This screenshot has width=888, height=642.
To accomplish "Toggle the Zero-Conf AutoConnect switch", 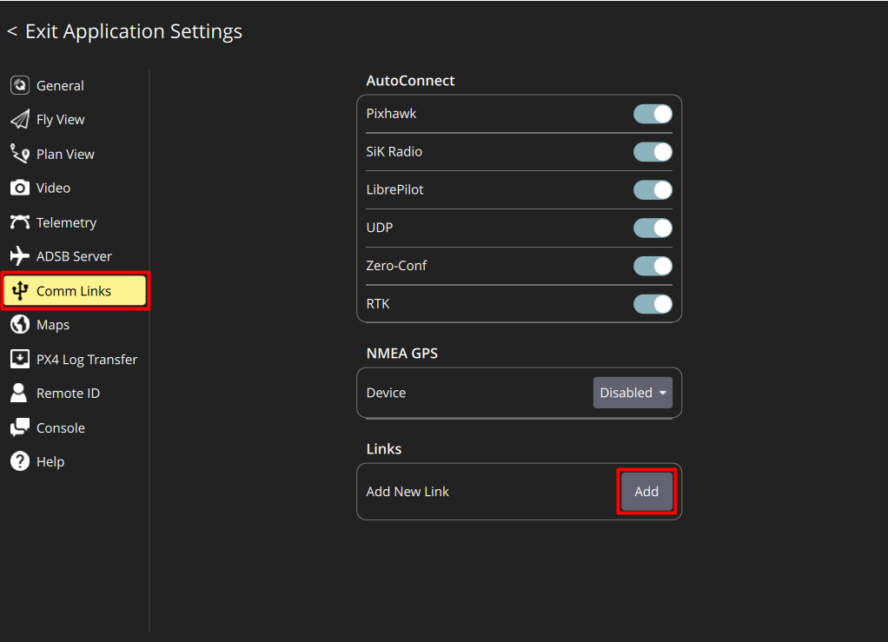I will [653, 266].
